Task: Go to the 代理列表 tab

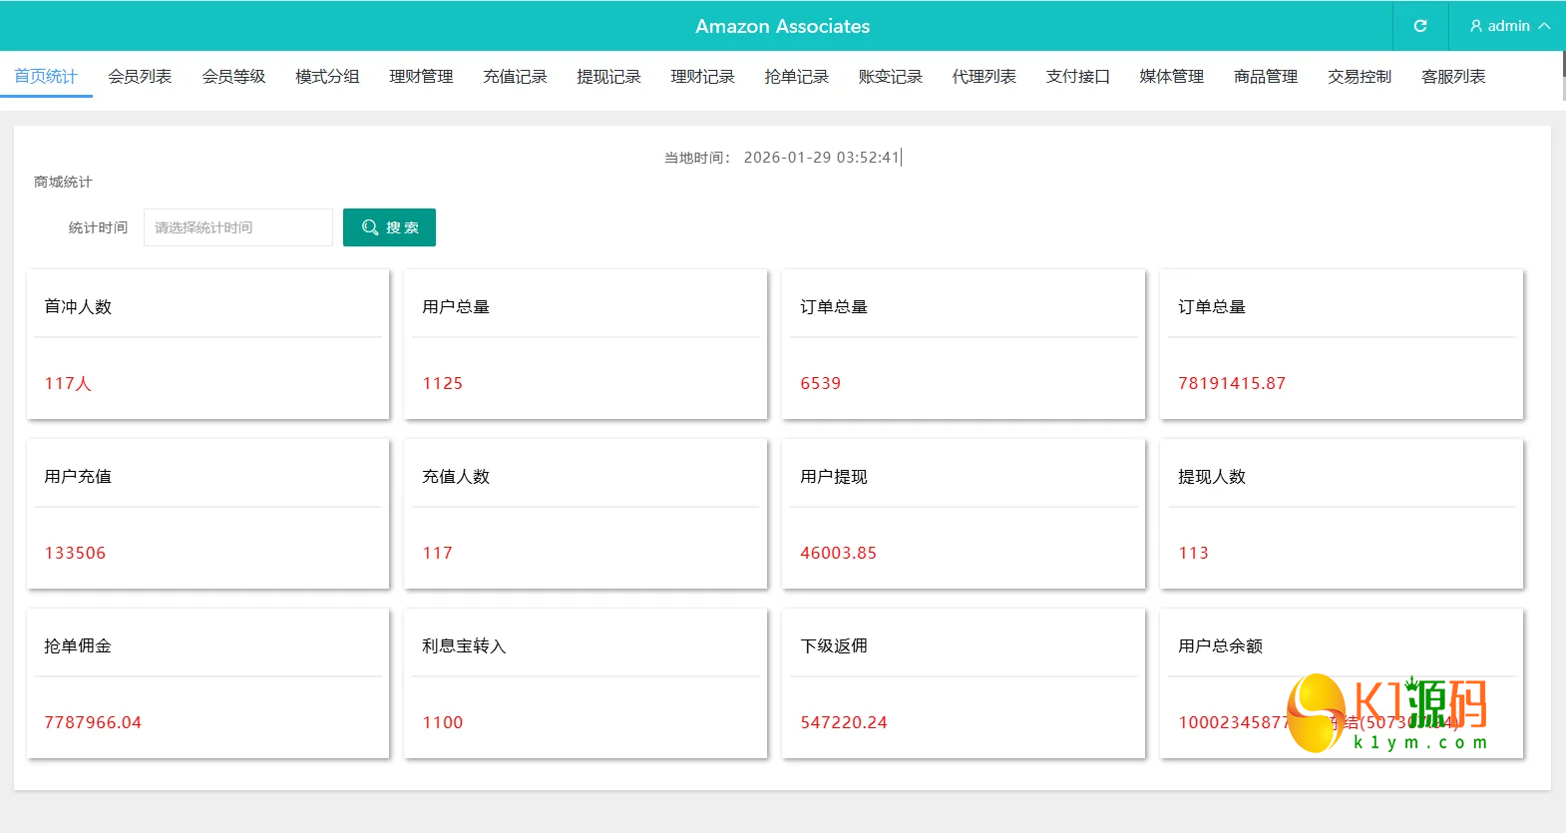Action: pyautogui.click(x=983, y=76)
